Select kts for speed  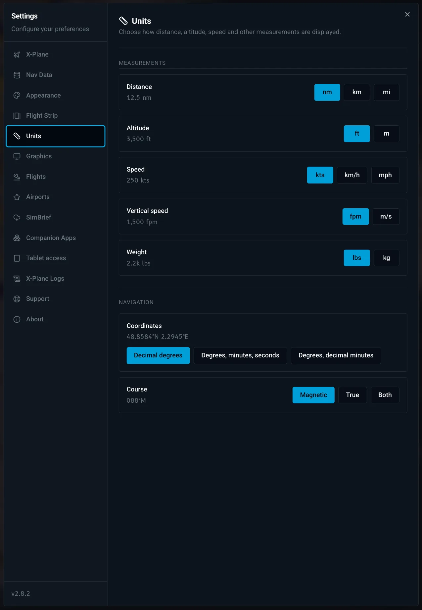[x=320, y=175]
